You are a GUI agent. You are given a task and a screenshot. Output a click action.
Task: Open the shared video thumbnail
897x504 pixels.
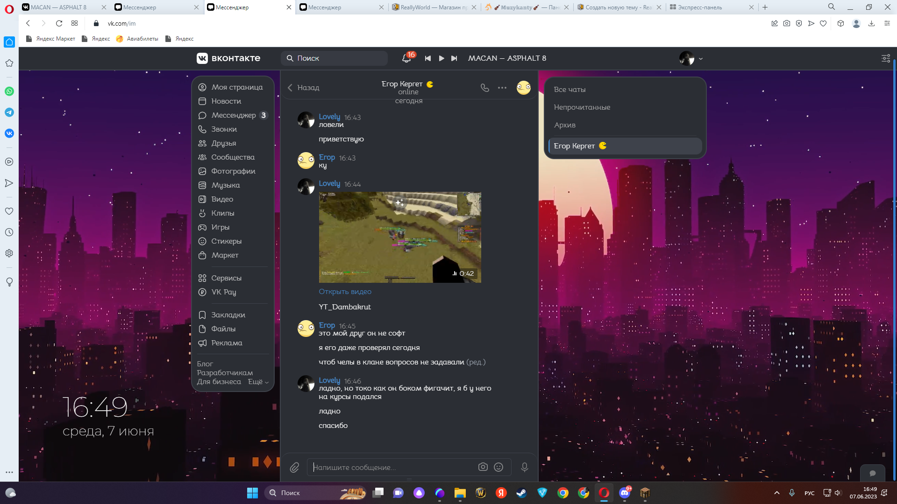(400, 238)
